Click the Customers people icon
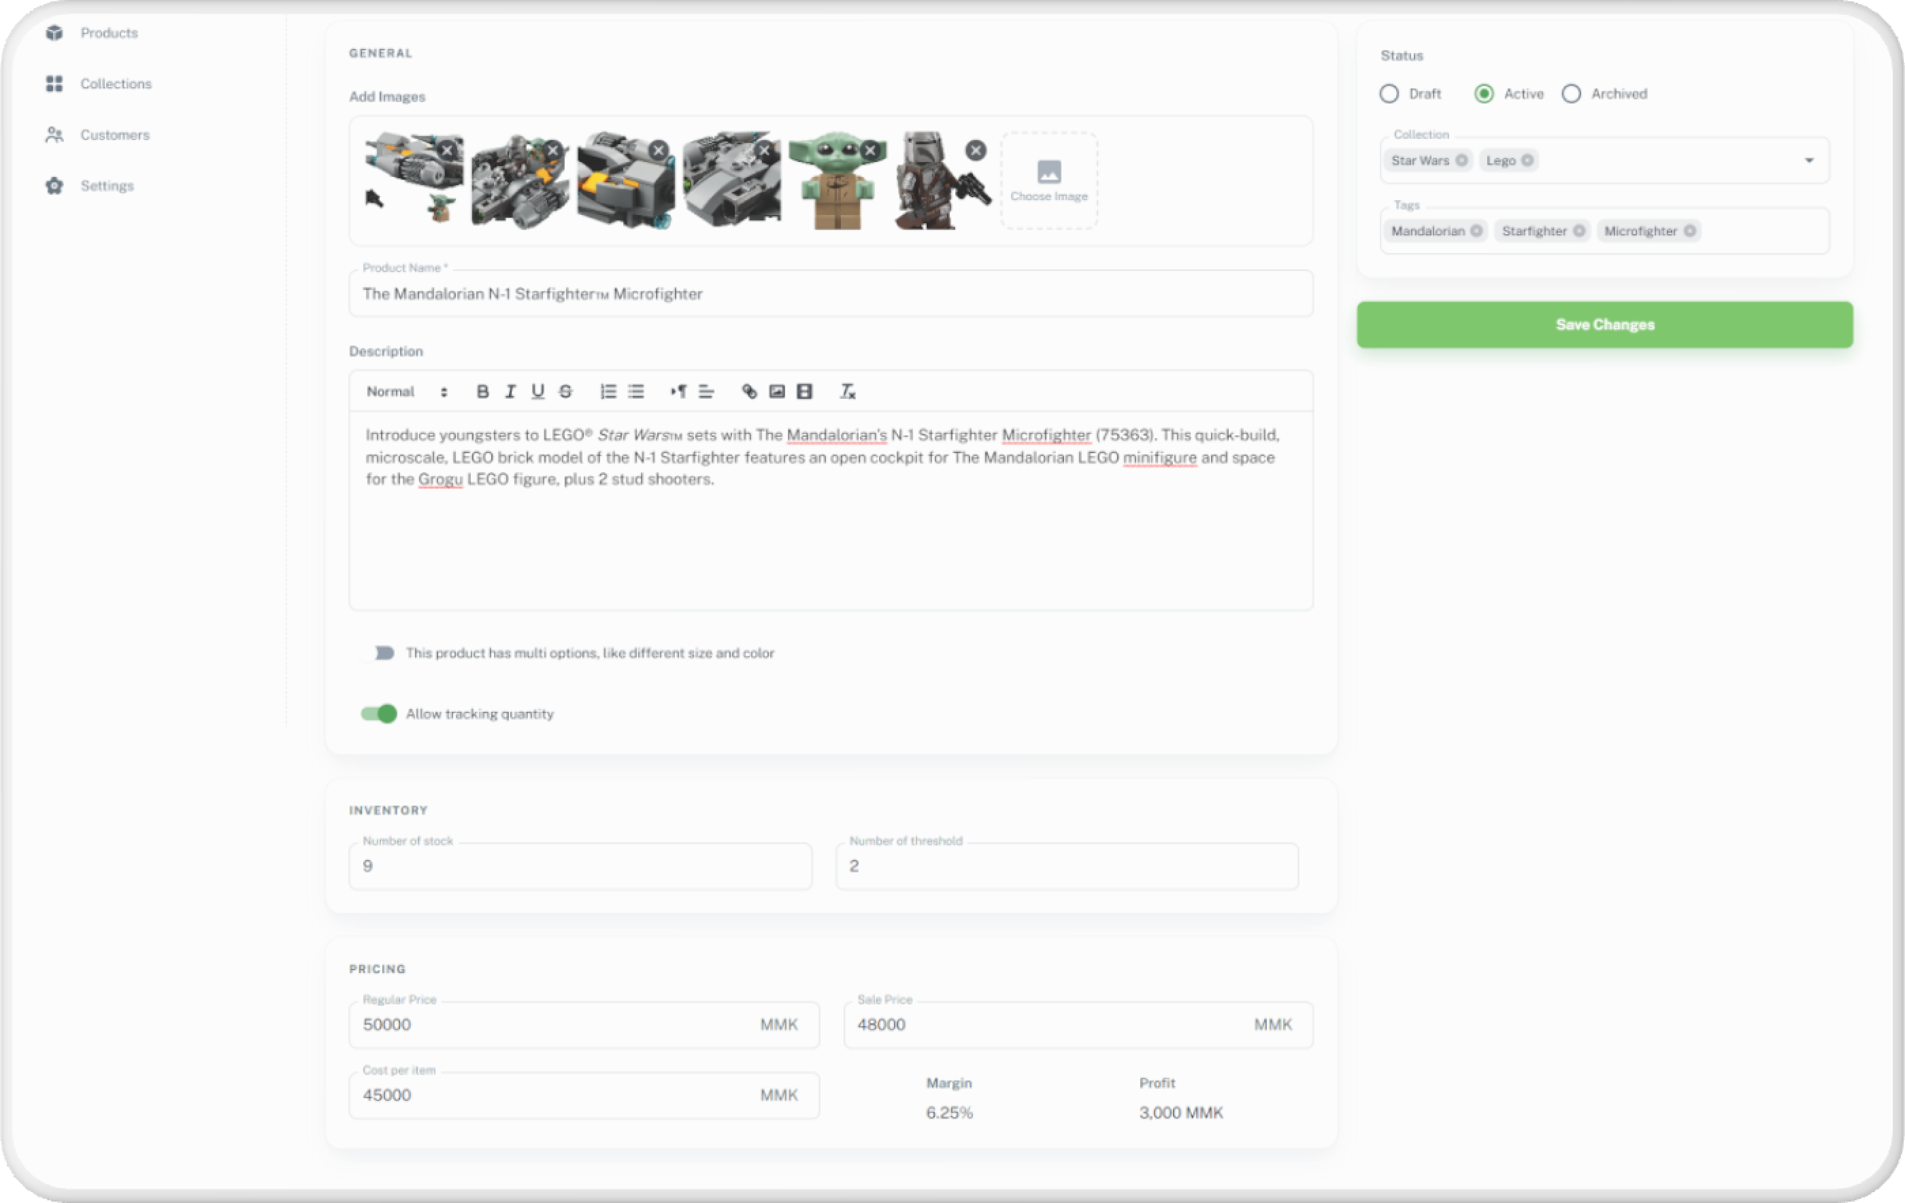This screenshot has width=1905, height=1203. tap(54, 135)
